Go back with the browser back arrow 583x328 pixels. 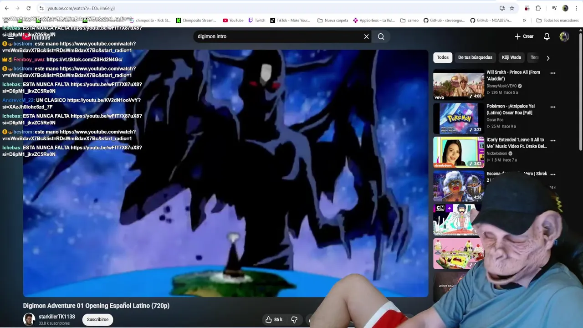(x=6, y=8)
